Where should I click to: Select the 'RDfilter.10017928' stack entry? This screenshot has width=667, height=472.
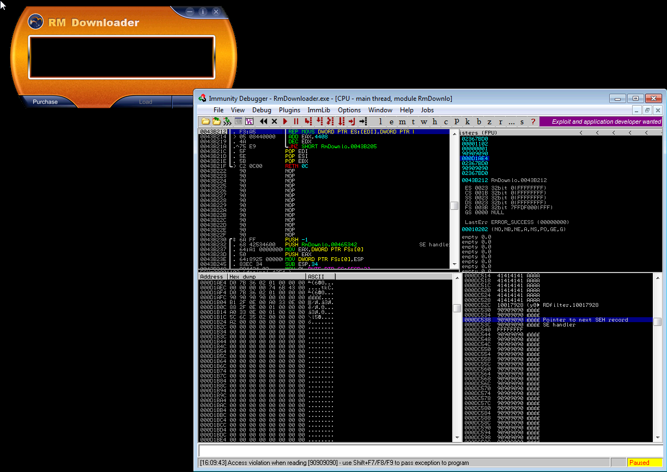tap(558, 305)
